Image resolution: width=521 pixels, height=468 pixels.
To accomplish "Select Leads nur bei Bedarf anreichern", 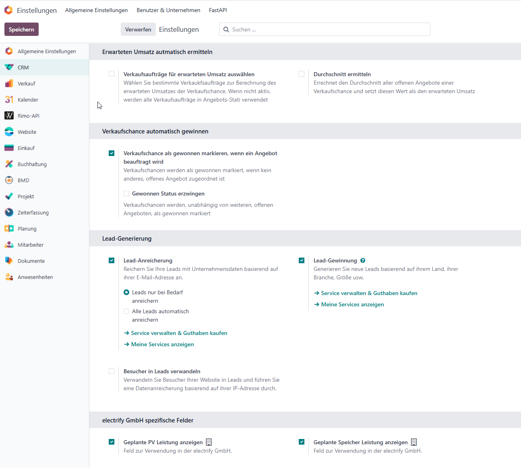I will 126,292.
